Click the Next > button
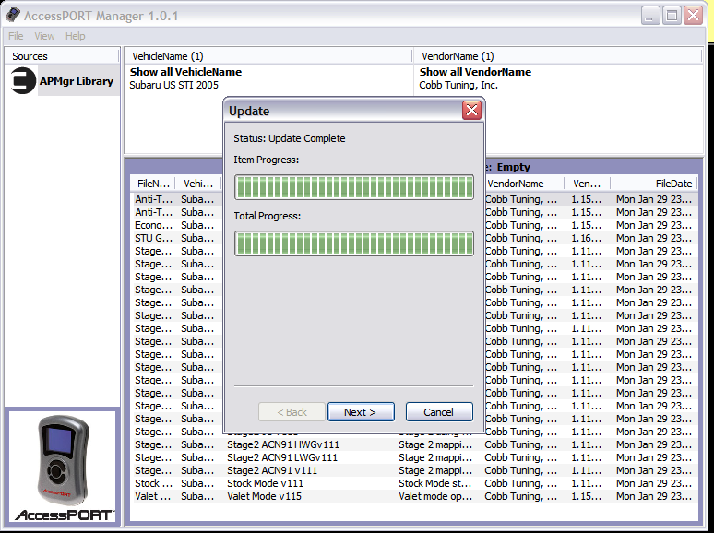This screenshot has width=714, height=533. tap(361, 412)
